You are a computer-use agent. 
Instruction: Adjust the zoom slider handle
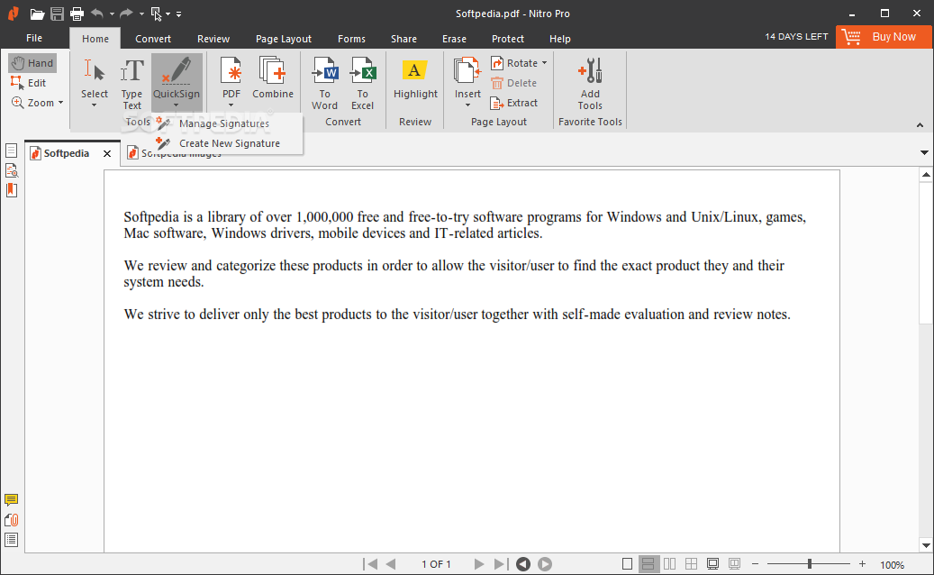[809, 563]
